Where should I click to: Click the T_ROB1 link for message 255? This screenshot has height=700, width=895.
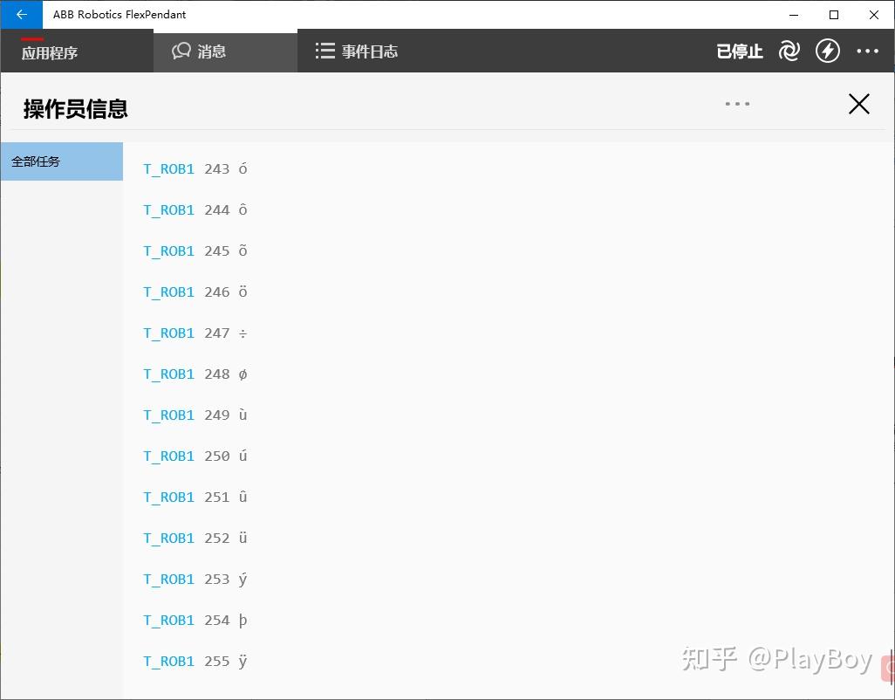(169, 662)
